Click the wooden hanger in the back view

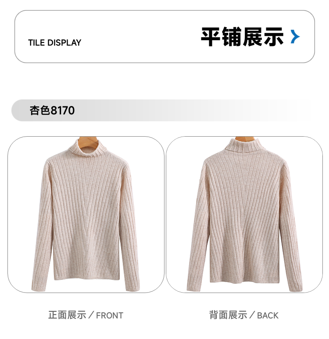pos(245,138)
